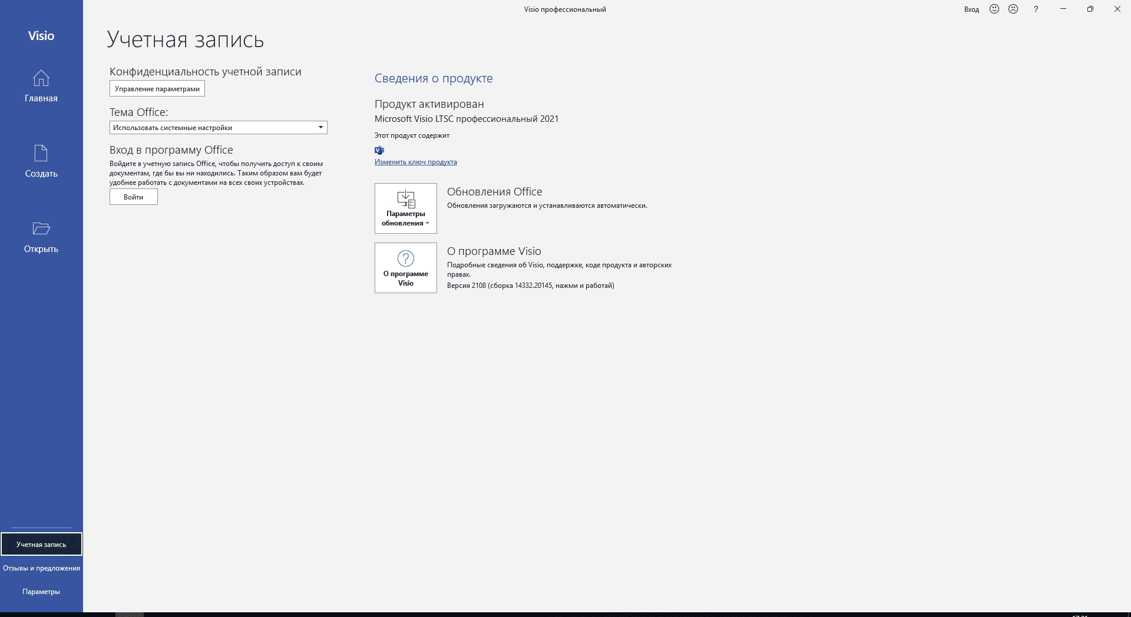Click the Войти sign-in button
This screenshot has height=617, width=1131.
pyautogui.click(x=134, y=197)
